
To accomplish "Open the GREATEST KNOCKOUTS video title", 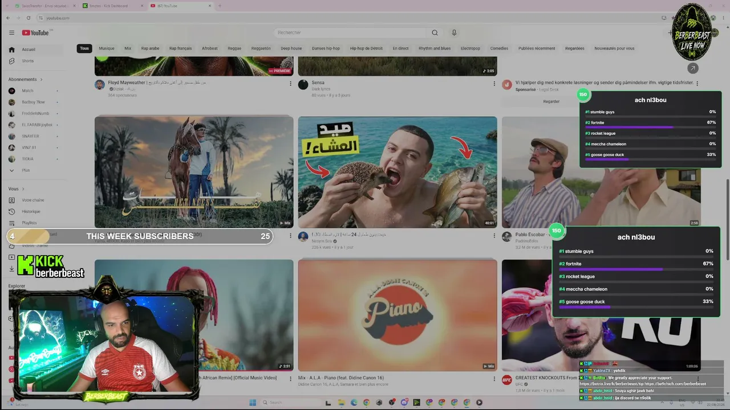I will point(546,378).
